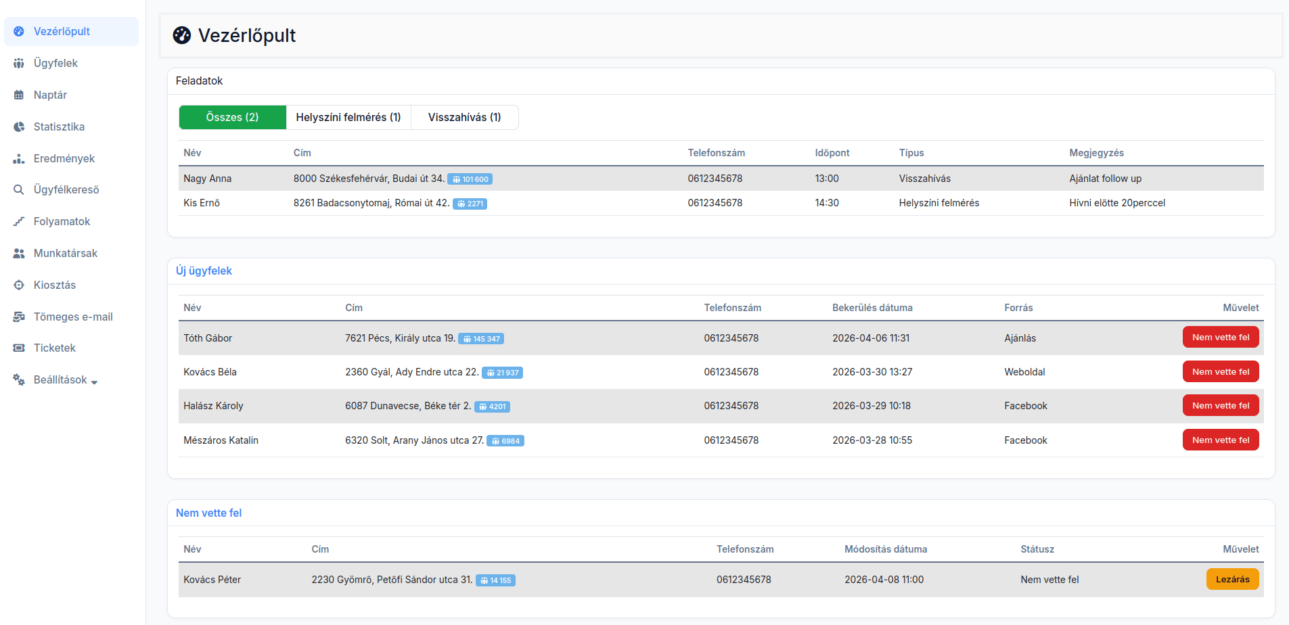Click the Nem vette fel section heading
Screen dimensions: 1289x625
tap(208, 513)
